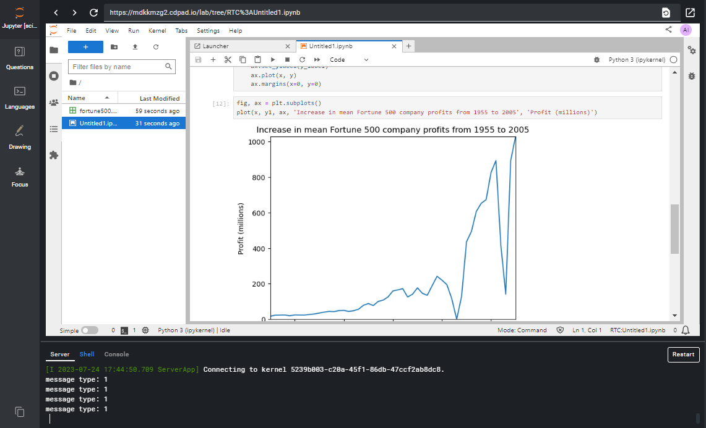Viewport: 706px width, 428px height.
Task: Open the Kernel menu
Action: pos(157,31)
